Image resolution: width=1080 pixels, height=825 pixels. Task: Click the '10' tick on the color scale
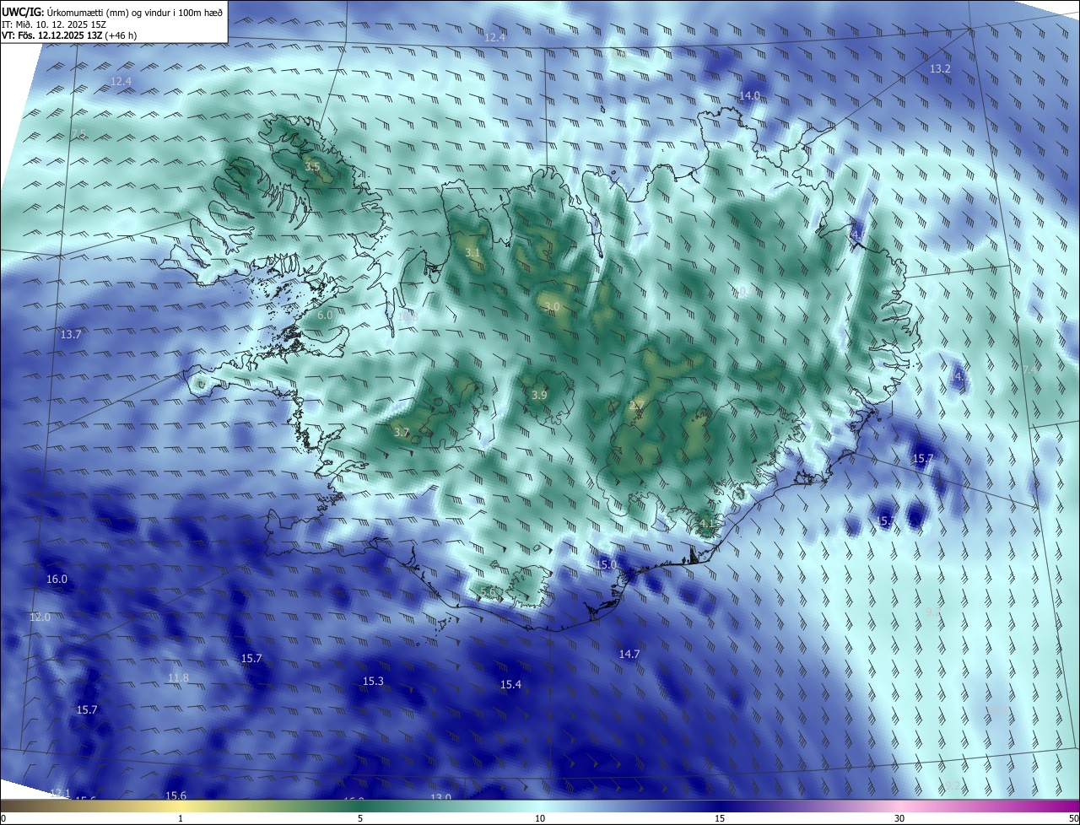(x=540, y=818)
